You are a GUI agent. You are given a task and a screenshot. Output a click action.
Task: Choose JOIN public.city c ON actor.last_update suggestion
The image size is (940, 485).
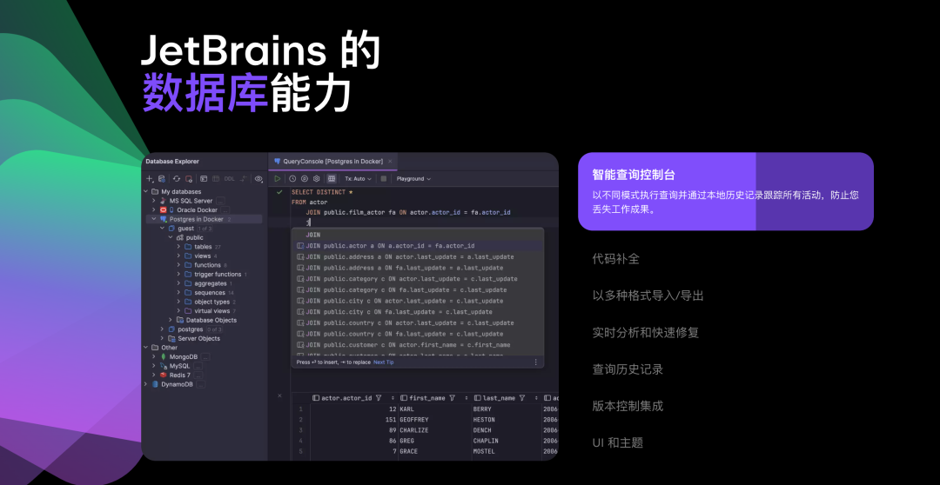417,301
